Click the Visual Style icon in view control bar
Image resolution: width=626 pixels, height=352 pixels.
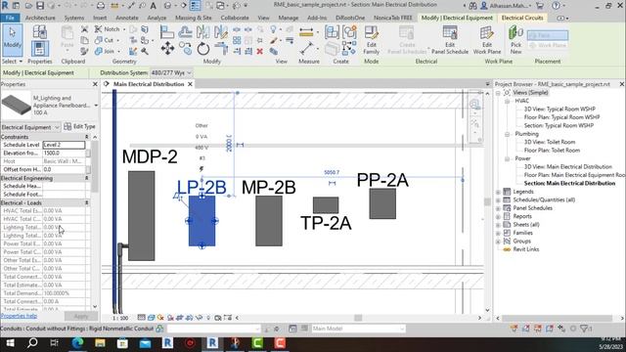point(152,318)
